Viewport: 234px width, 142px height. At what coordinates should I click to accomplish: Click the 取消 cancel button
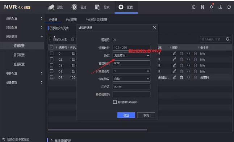(146, 115)
